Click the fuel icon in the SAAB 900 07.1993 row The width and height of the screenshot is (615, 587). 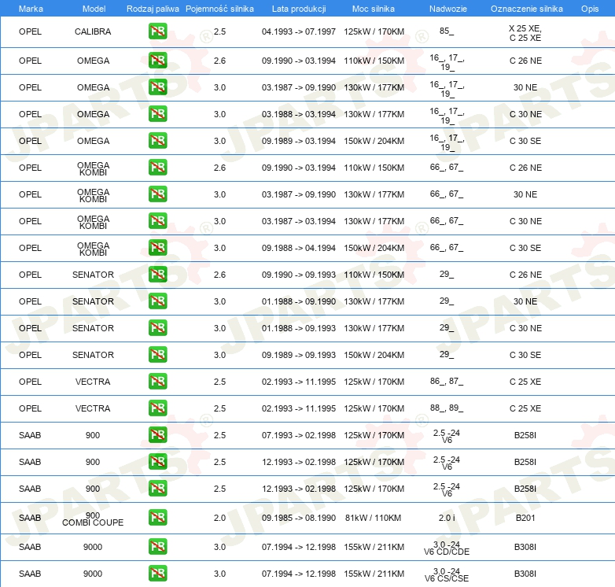pos(157,435)
